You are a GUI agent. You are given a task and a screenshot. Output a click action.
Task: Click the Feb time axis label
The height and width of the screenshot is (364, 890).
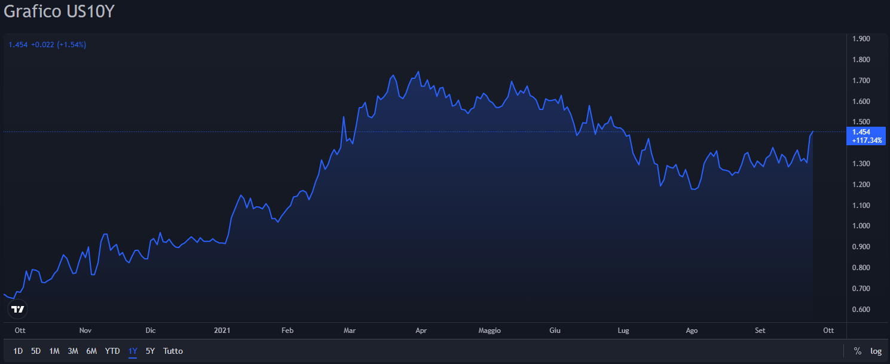pyautogui.click(x=288, y=330)
